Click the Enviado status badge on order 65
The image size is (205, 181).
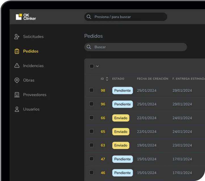tap(121, 131)
